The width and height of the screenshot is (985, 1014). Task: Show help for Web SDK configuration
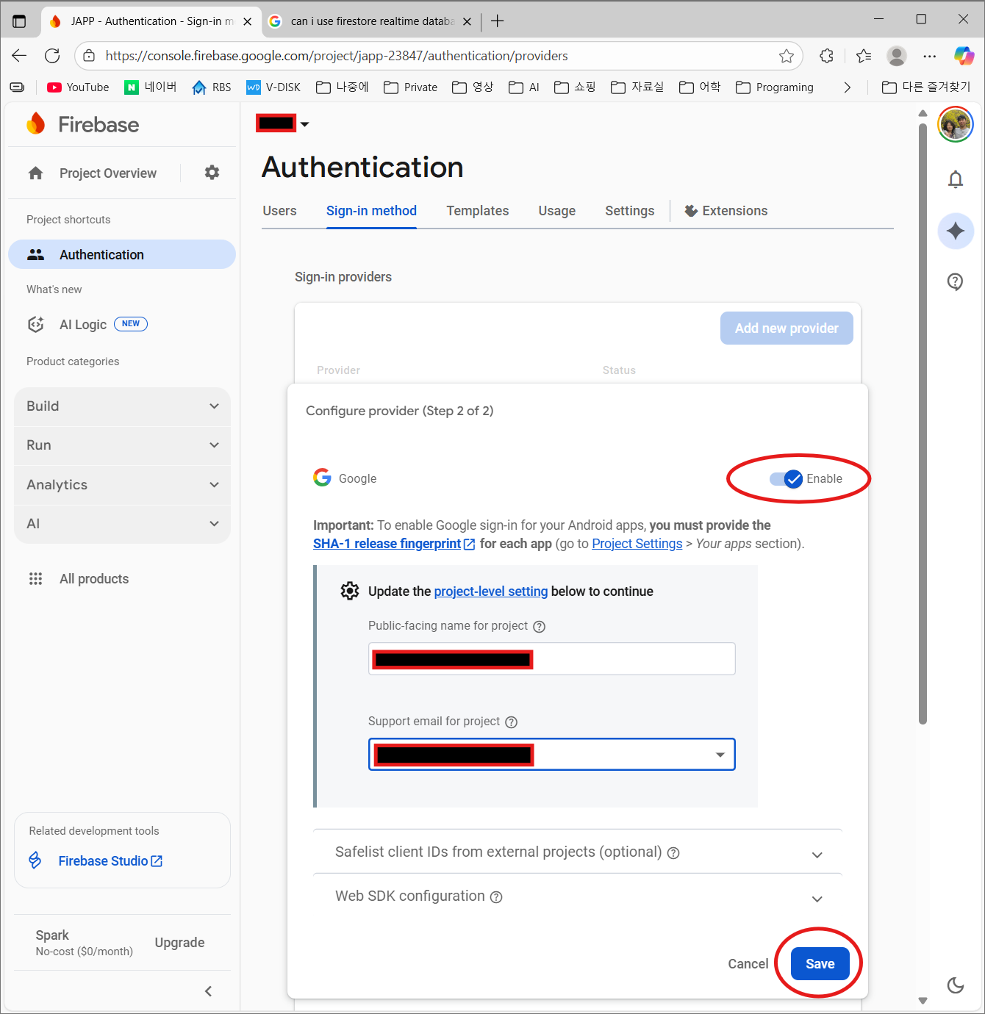[x=496, y=897]
